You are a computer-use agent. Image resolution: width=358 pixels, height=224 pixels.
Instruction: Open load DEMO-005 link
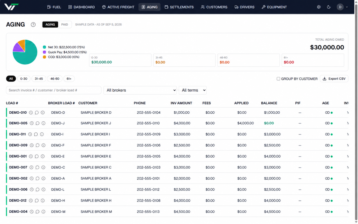coord(18,123)
